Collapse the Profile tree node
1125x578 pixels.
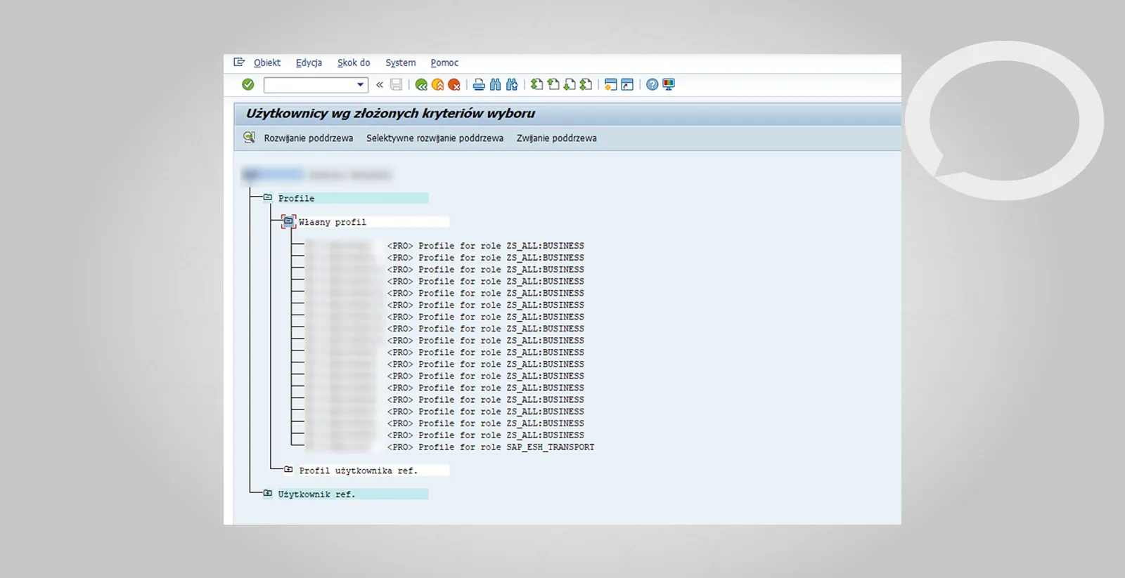268,198
